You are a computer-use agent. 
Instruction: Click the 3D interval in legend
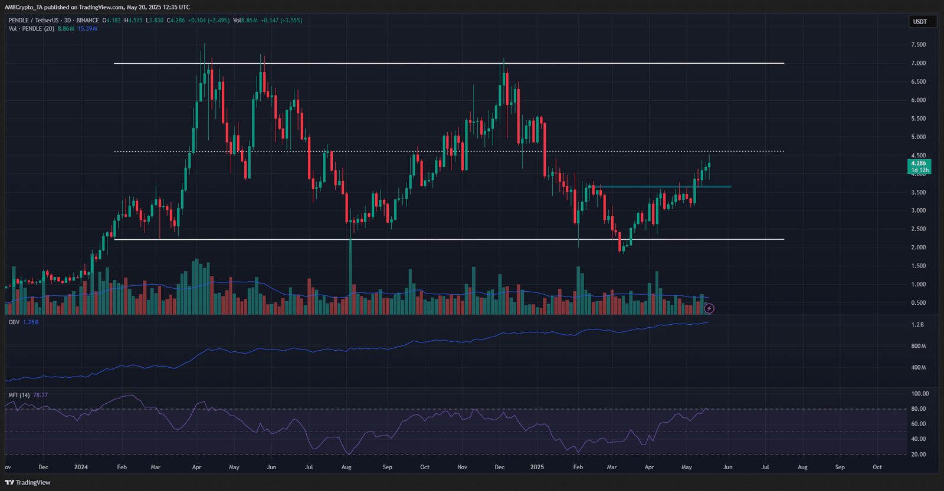pyautogui.click(x=68, y=20)
